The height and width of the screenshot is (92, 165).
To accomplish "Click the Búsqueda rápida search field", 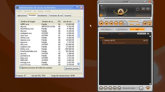I will (x=130, y=88).
